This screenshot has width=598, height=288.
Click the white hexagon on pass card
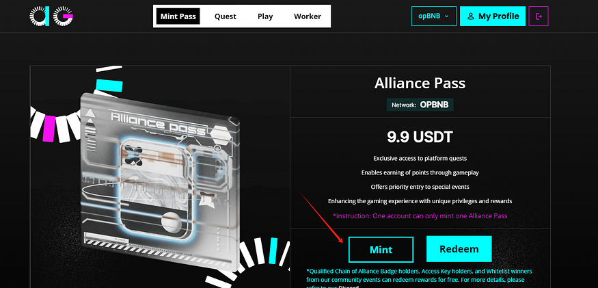219,135
